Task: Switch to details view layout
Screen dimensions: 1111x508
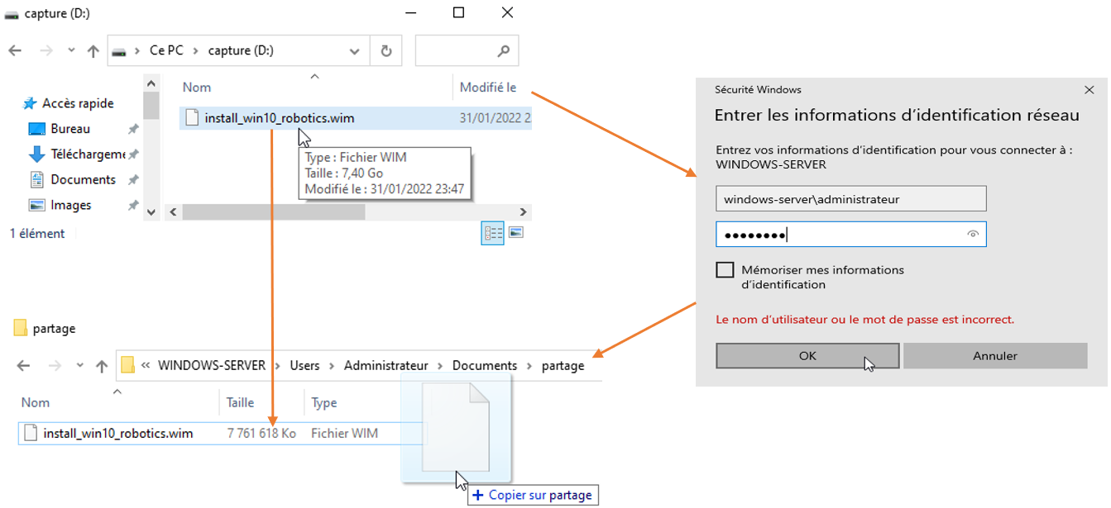Action: coord(493,234)
